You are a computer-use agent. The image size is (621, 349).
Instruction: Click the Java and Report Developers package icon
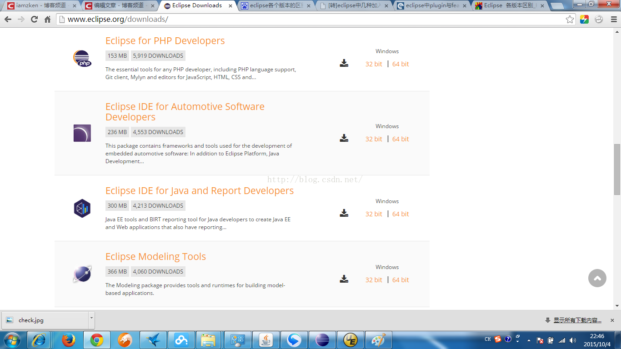click(x=82, y=208)
